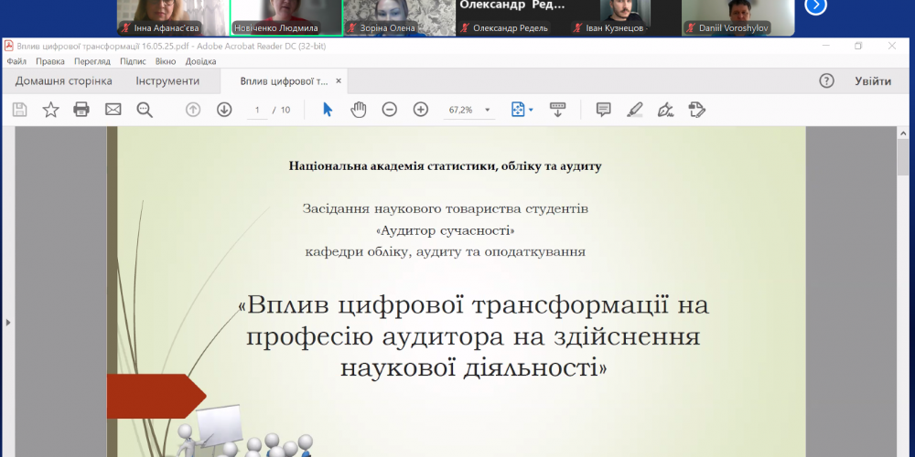Activate the selection arrow tool
The height and width of the screenshot is (457, 915).
[328, 110]
